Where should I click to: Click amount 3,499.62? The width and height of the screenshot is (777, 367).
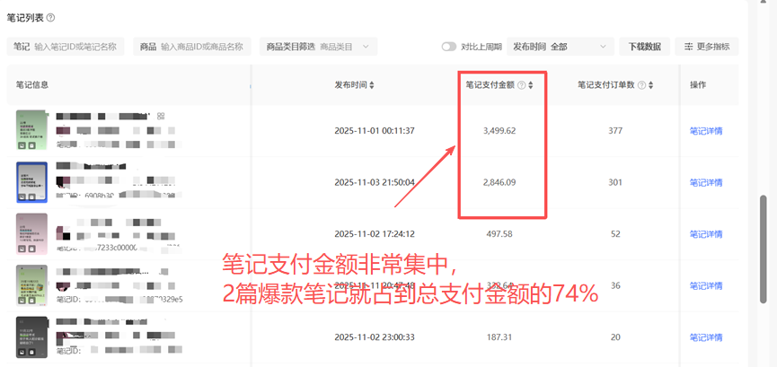pyautogui.click(x=499, y=131)
